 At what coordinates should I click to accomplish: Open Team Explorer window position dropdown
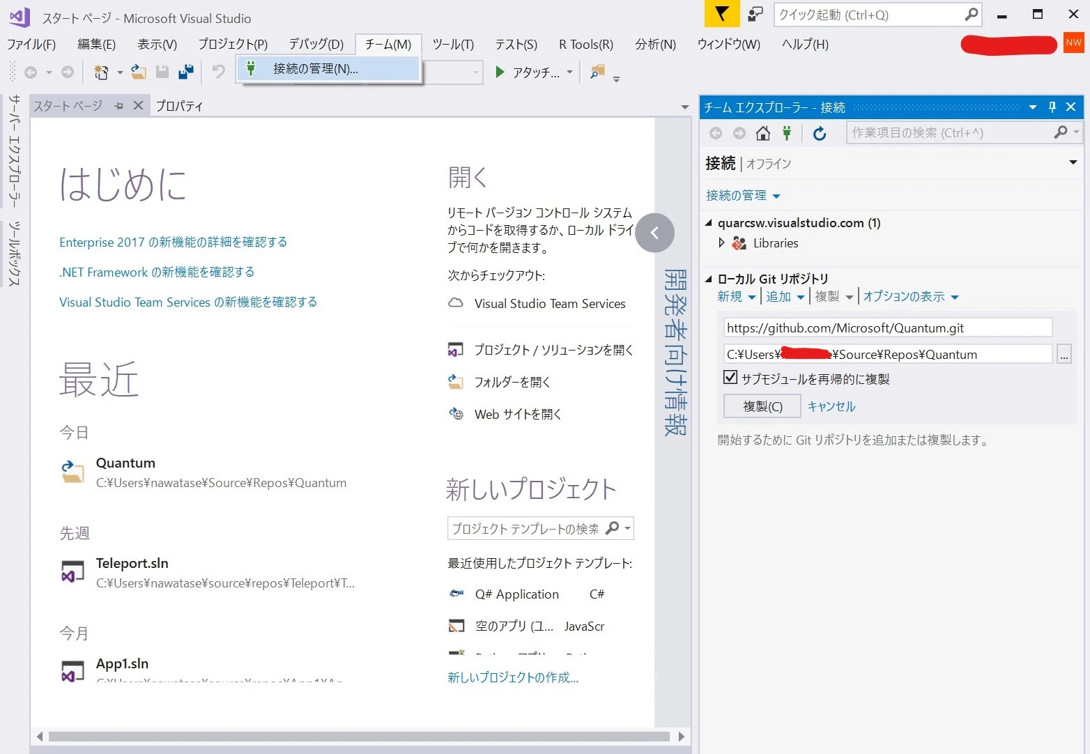point(1033,107)
